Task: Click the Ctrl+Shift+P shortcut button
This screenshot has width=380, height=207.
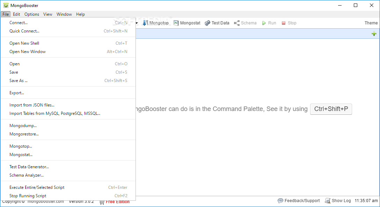Action: 331,109
